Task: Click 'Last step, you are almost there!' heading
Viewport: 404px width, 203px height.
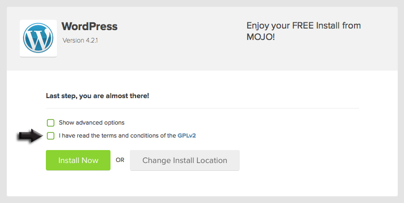Action: (97, 96)
